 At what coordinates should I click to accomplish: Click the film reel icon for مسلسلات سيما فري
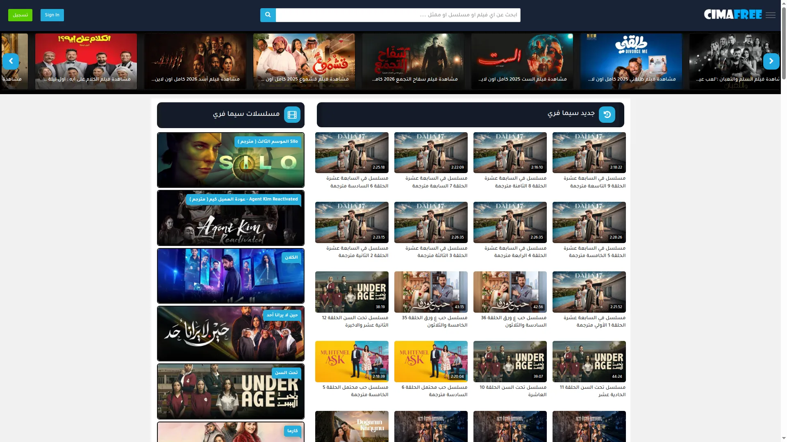point(292,115)
